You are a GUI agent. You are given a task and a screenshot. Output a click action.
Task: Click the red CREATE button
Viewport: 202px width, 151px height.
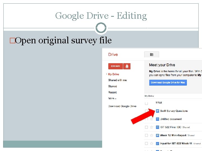click(x=115, y=66)
